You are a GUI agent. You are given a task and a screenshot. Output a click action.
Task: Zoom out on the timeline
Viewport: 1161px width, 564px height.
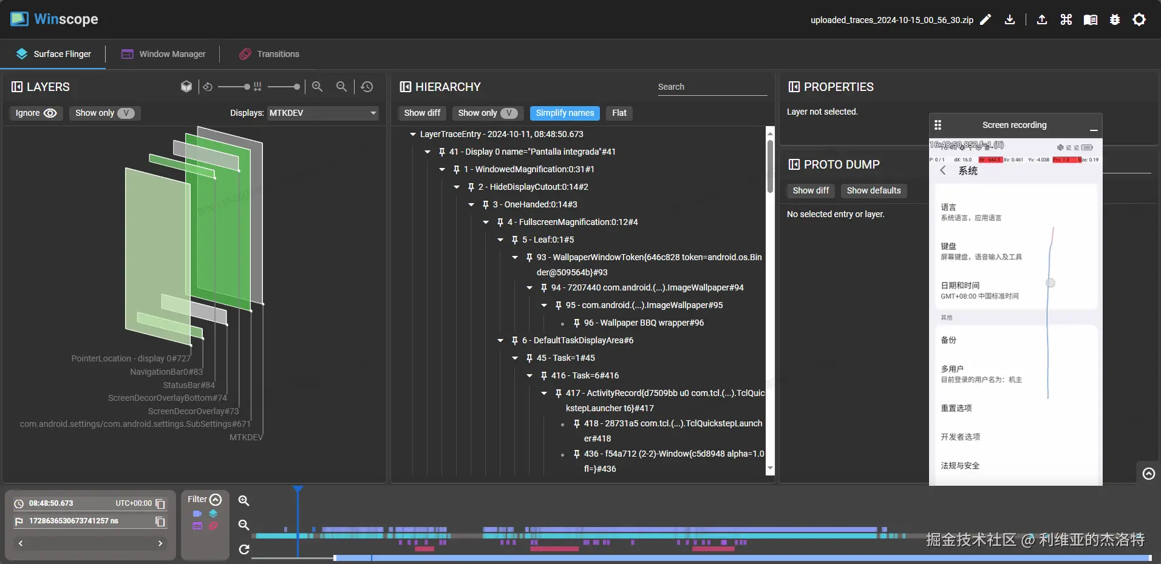coord(244,525)
